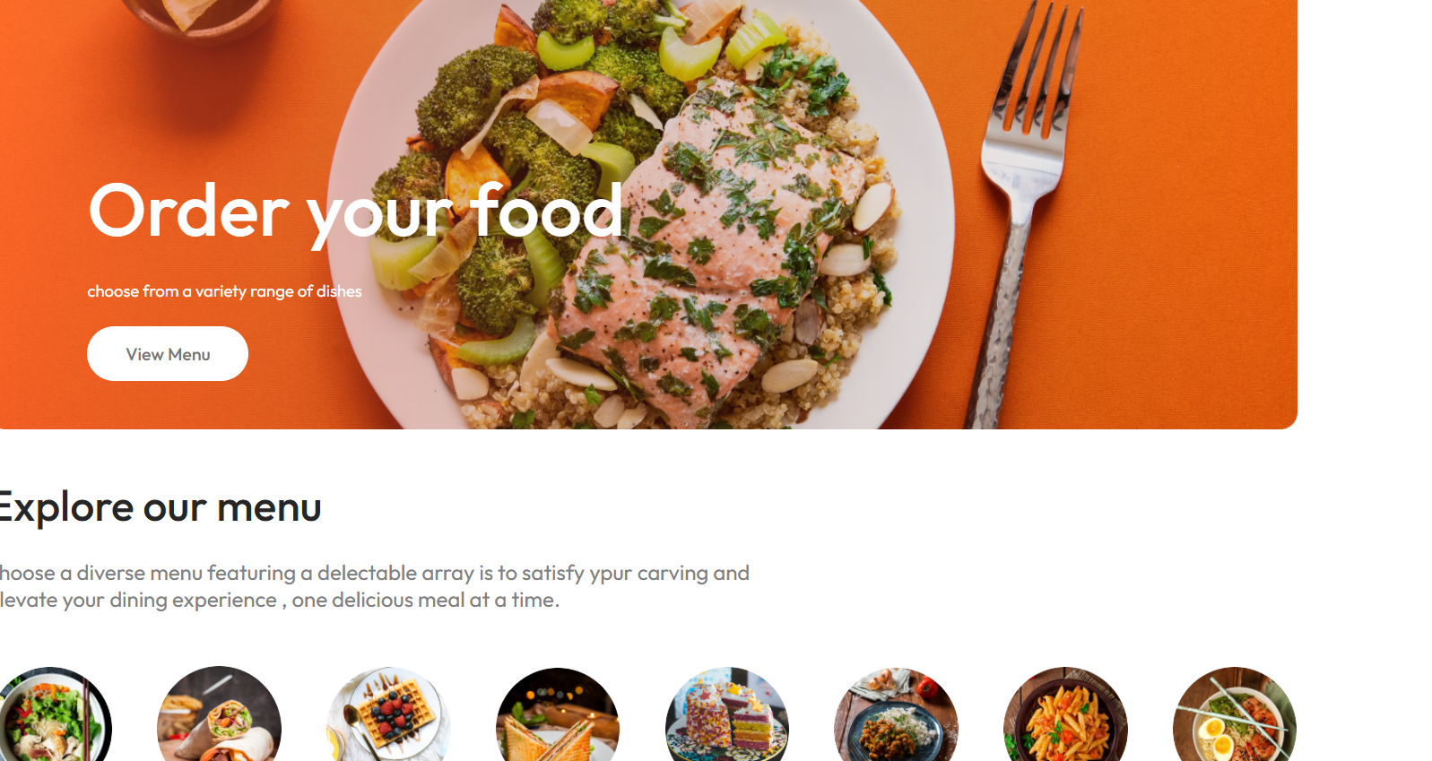The width and height of the screenshot is (1432, 761).
Task: Click the diverse menu description paragraph
Action: (374, 586)
